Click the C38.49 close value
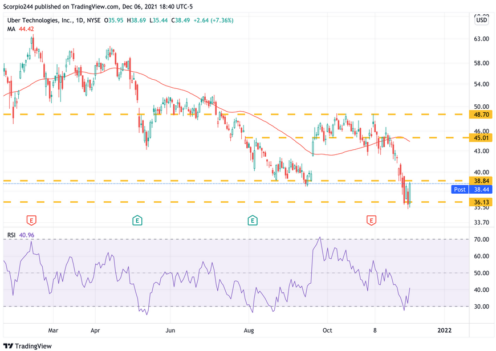 point(180,21)
